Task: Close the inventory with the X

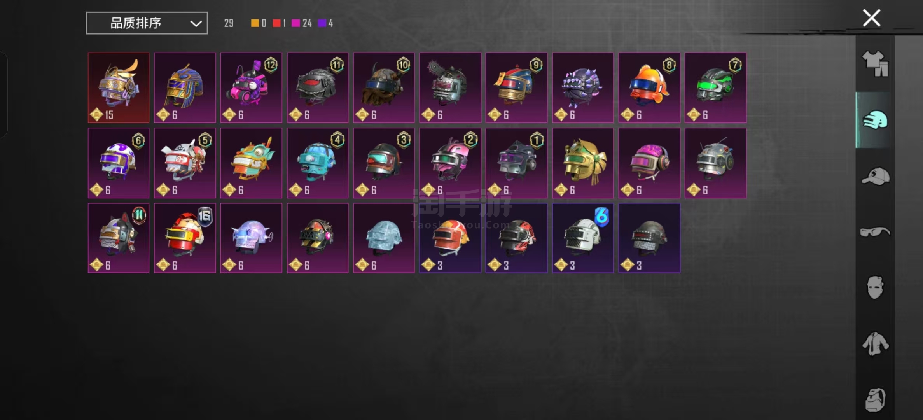Action: [872, 18]
